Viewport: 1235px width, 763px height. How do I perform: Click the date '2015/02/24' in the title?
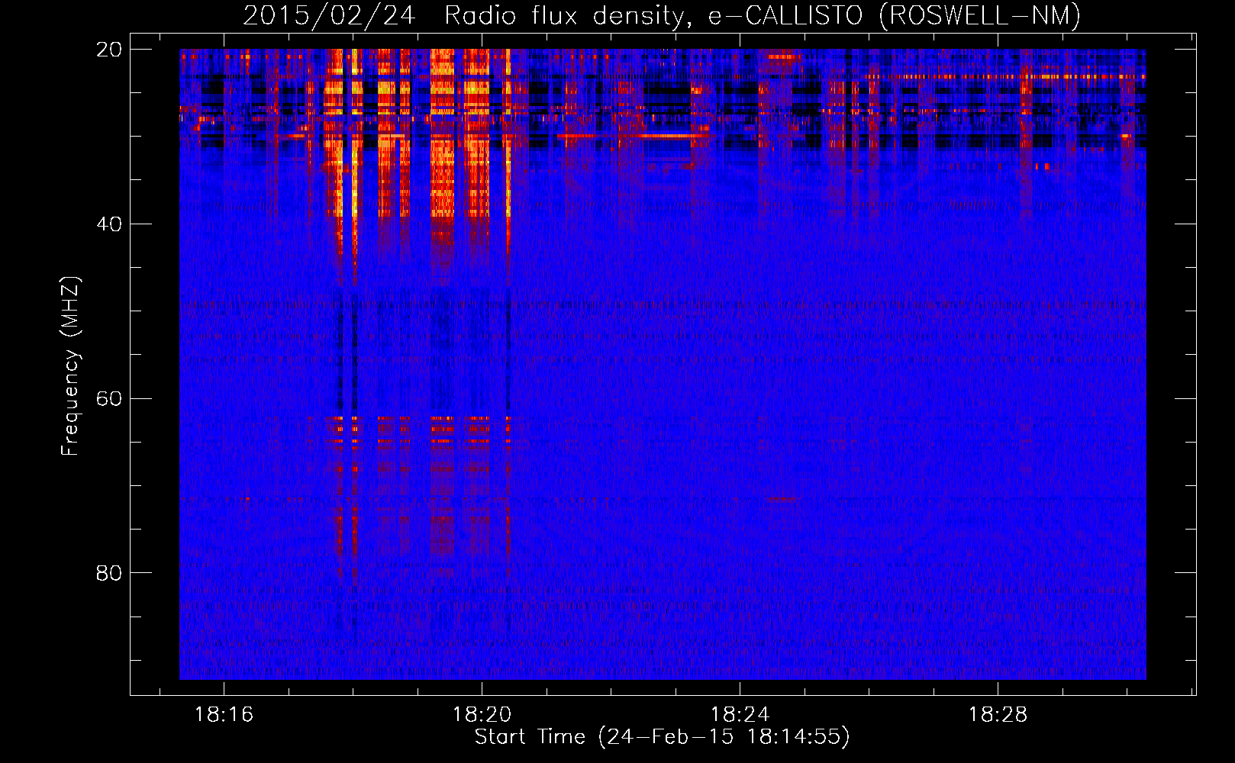tap(330, 15)
